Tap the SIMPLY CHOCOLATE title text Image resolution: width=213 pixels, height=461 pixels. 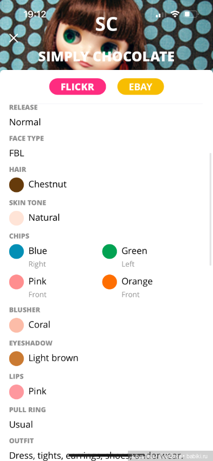[x=106, y=56]
